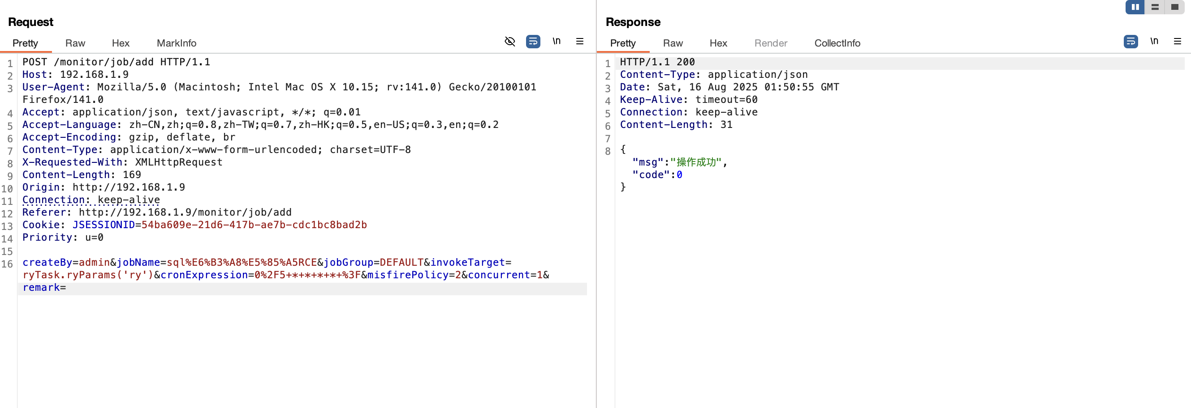The image size is (1191, 408).
Task: Click the Accept-Language header line
Action: (x=260, y=125)
